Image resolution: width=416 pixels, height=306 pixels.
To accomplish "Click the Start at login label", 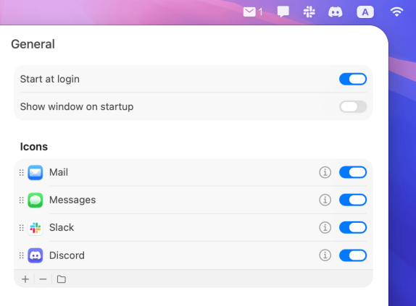I will (50, 79).
